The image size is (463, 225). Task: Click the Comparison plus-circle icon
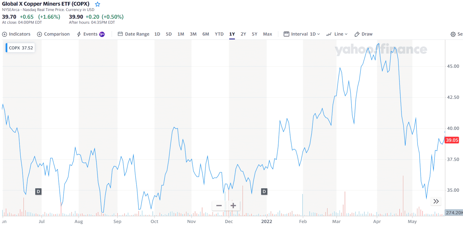point(39,34)
